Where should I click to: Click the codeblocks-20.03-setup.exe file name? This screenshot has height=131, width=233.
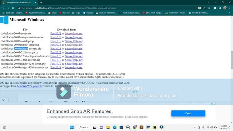16,33
